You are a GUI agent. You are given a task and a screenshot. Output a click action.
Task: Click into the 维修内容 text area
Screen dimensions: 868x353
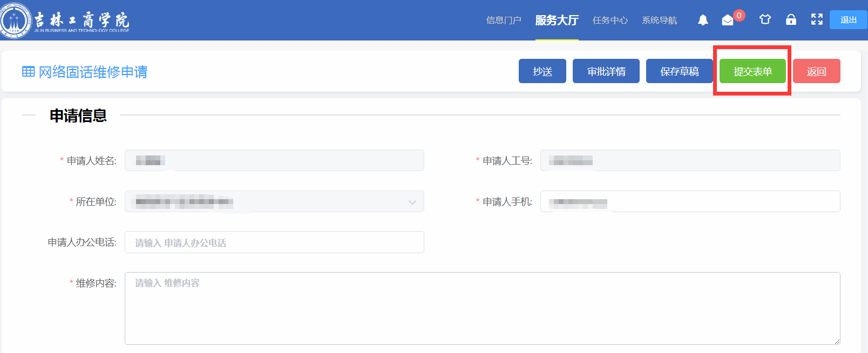(x=482, y=308)
